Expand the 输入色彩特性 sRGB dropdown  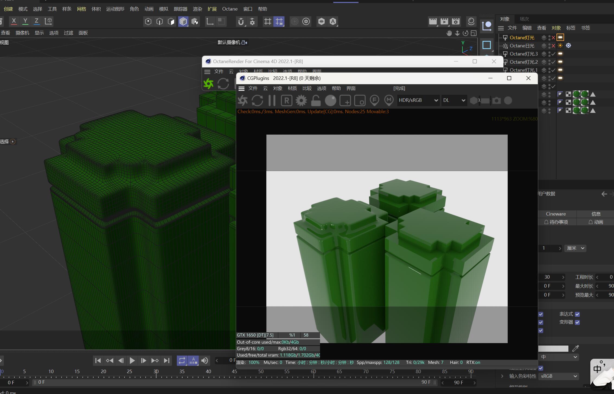click(x=559, y=376)
